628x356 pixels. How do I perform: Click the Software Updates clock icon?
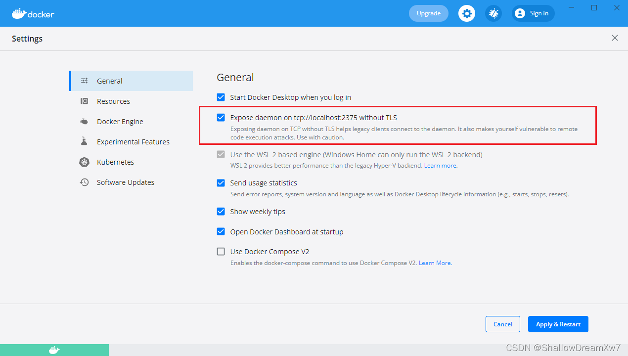85,182
